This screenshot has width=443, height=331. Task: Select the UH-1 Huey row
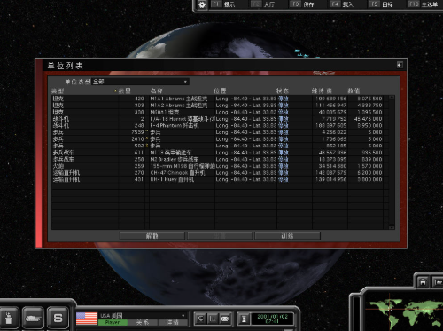point(220,179)
